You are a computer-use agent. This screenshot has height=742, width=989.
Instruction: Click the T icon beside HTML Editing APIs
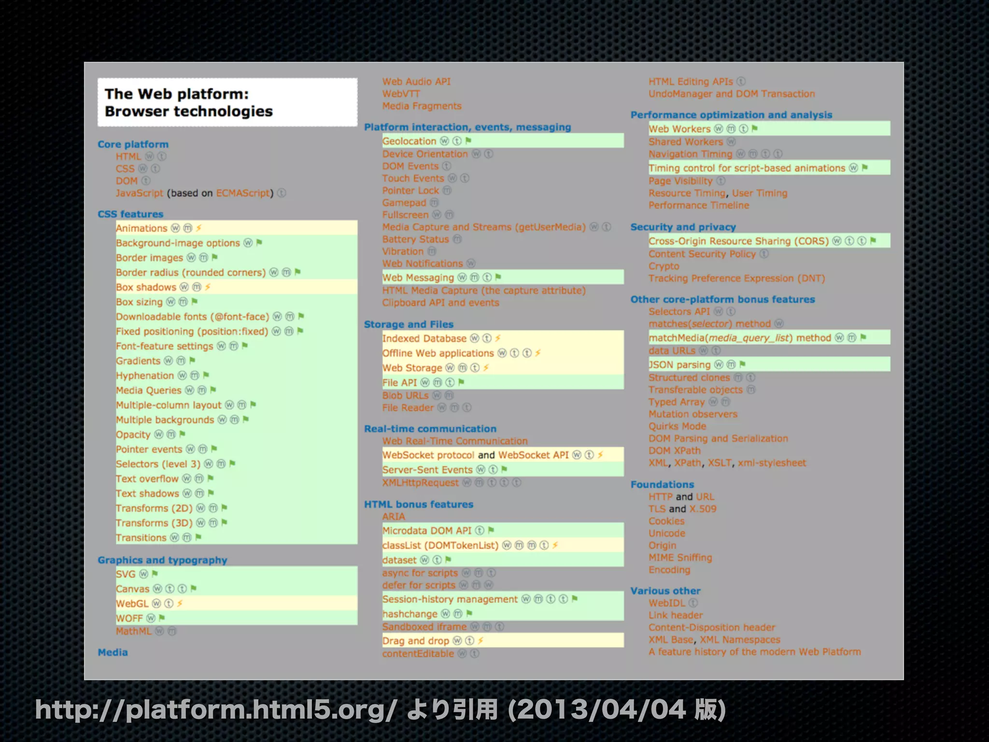coord(741,82)
